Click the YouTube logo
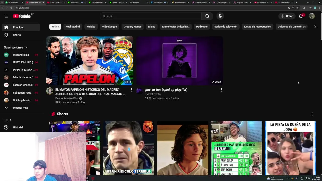 [x=22, y=16]
